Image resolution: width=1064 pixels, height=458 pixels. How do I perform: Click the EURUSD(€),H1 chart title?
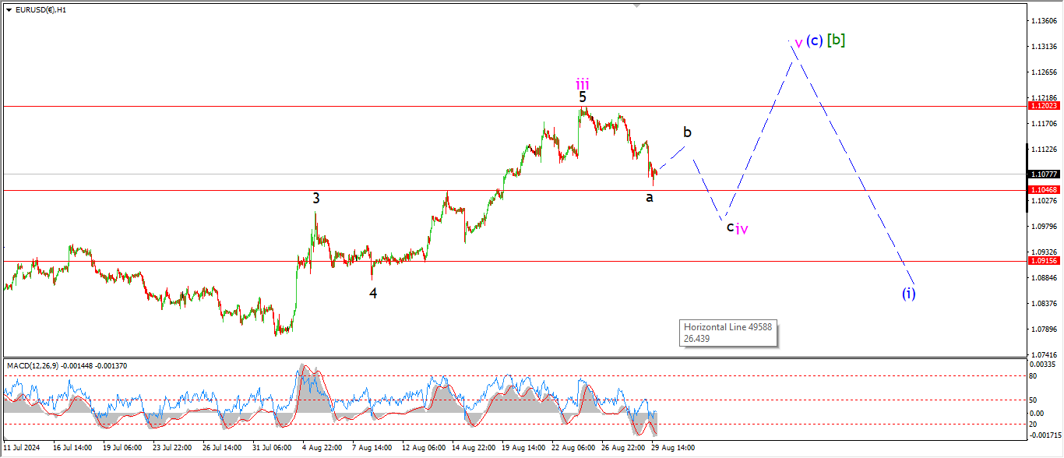click(x=41, y=10)
